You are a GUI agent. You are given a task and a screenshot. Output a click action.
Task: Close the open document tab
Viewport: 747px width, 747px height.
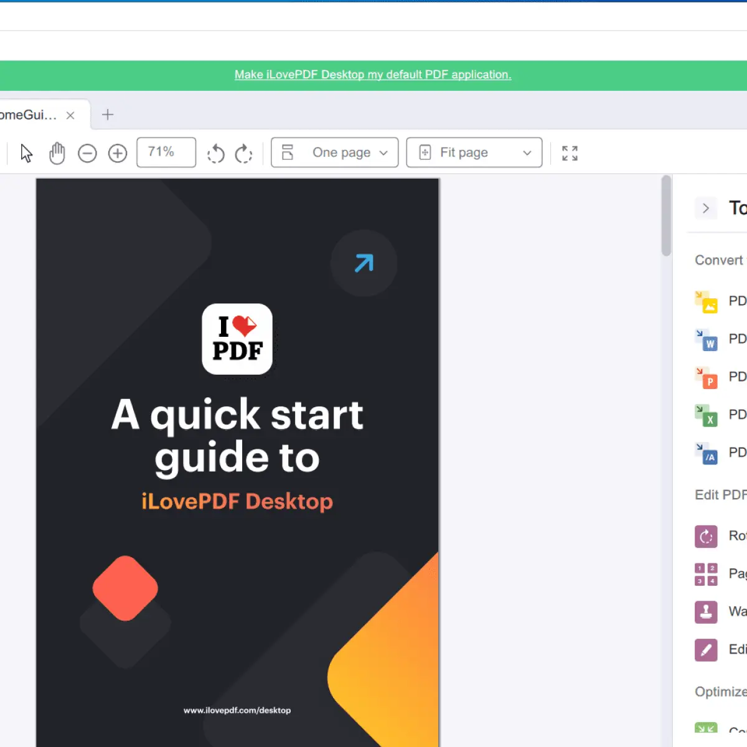(x=70, y=115)
